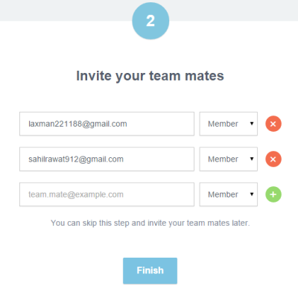Image resolution: width=298 pixels, height=289 pixels.
Task: Select the 'Member' label in the first row
Action: coord(223,124)
